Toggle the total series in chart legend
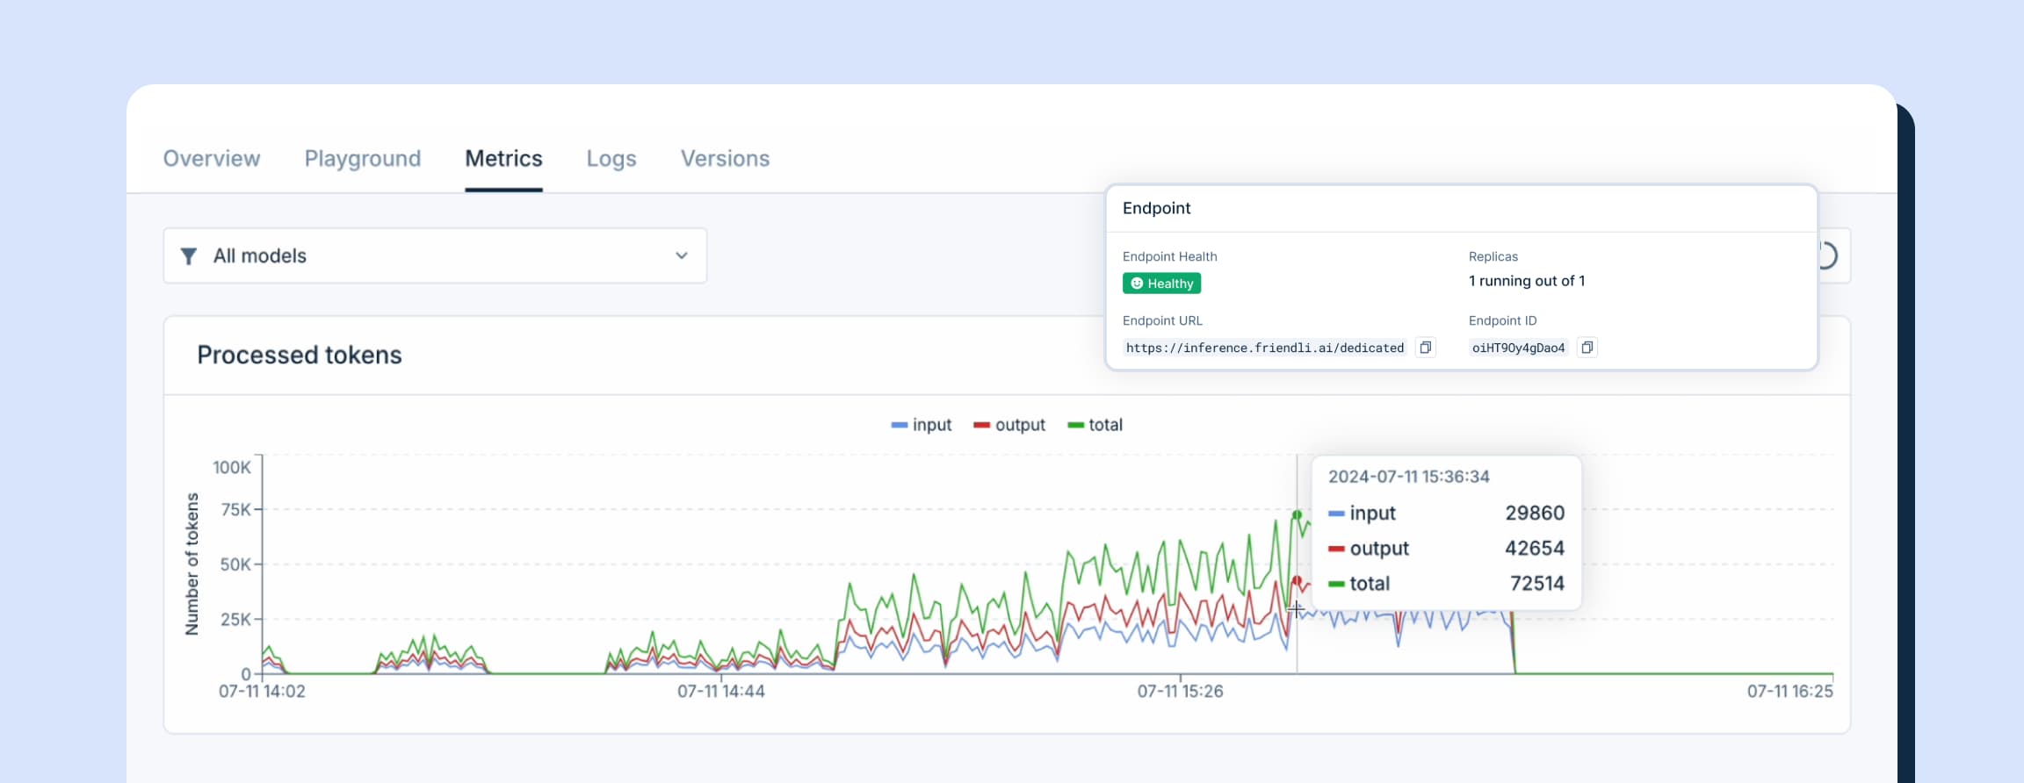Image resolution: width=2024 pixels, height=783 pixels. [1095, 425]
